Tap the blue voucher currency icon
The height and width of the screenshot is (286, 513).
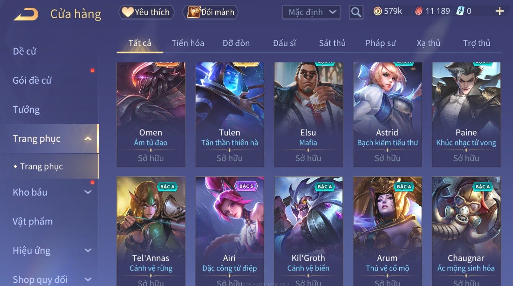click(x=460, y=11)
